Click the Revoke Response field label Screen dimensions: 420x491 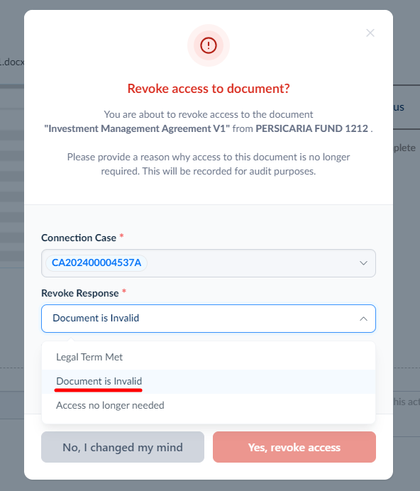(x=80, y=294)
